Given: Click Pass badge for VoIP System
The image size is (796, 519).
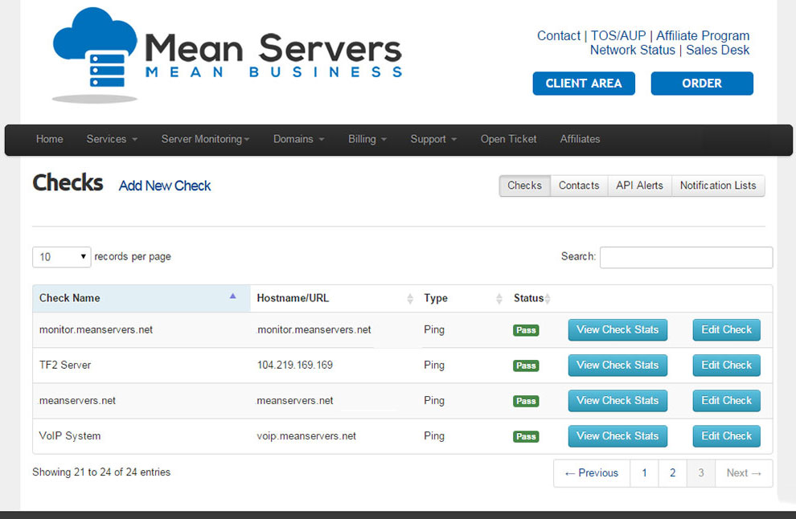Looking at the screenshot, I should pyautogui.click(x=526, y=437).
